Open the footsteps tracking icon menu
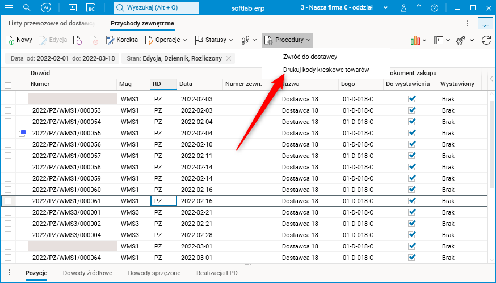496x283 pixels. point(245,40)
